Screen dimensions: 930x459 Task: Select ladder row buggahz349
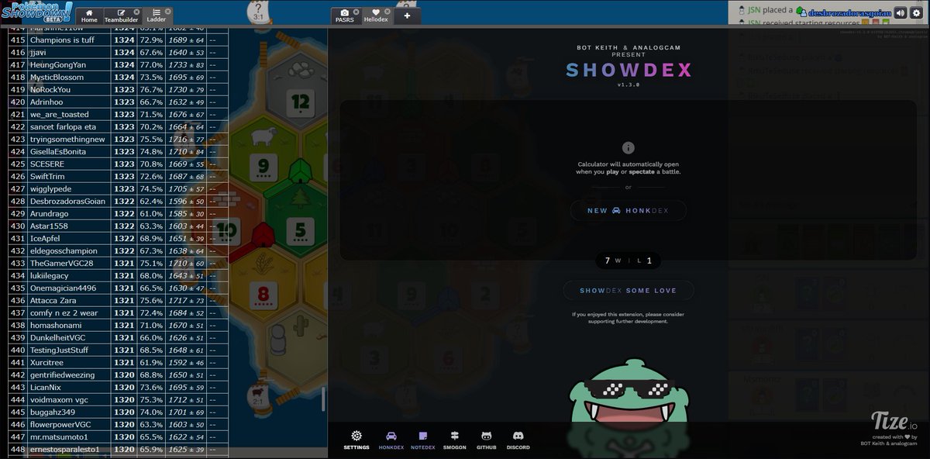pyautogui.click(x=119, y=412)
